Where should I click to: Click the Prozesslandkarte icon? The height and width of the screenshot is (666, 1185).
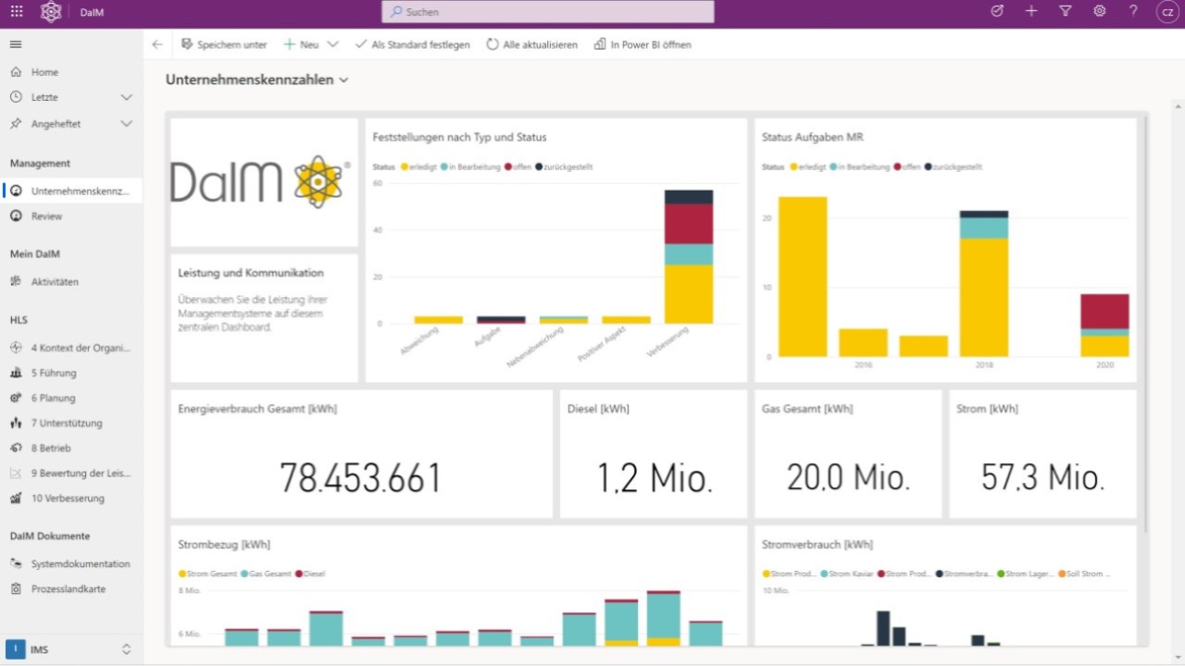pyautogui.click(x=16, y=588)
